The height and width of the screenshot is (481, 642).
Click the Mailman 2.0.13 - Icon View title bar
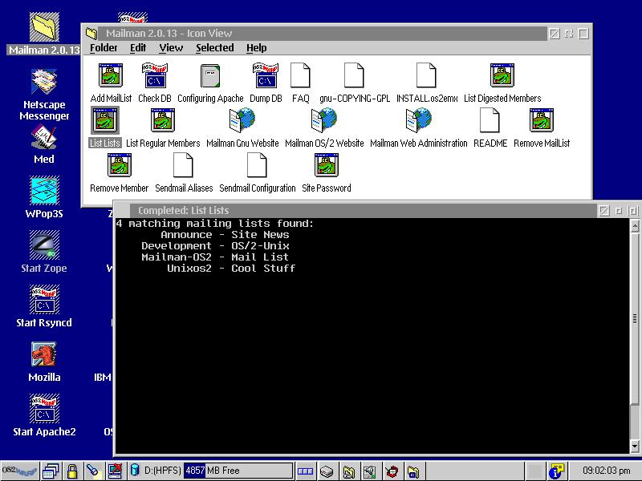coord(323,33)
